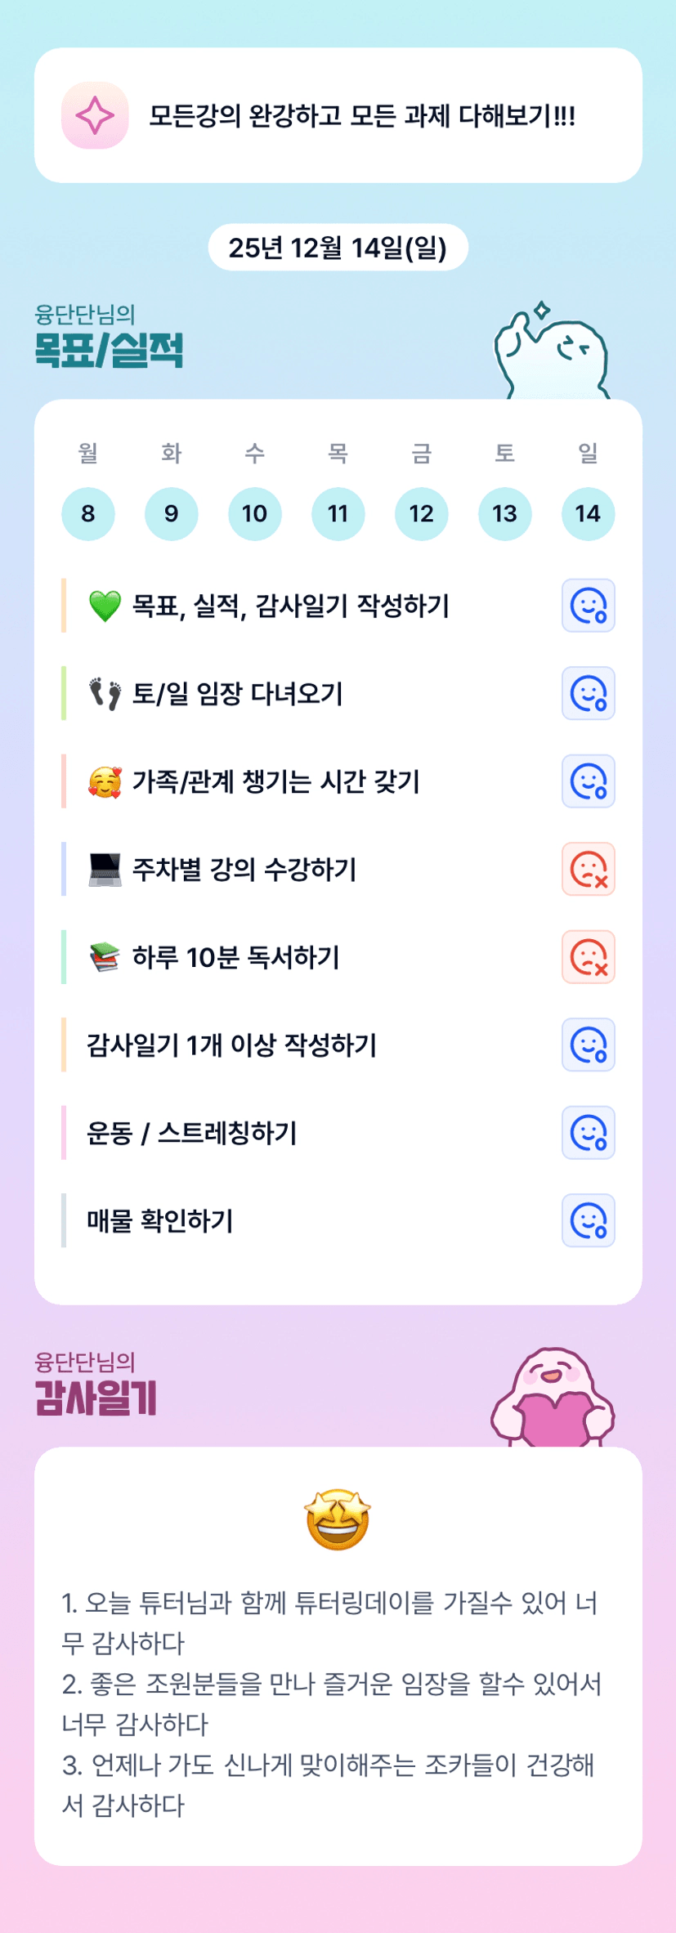Toggle status face for 매물 확인하기
Image resolution: width=676 pixels, height=1933 pixels.
pyautogui.click(x=588, y=1221)
